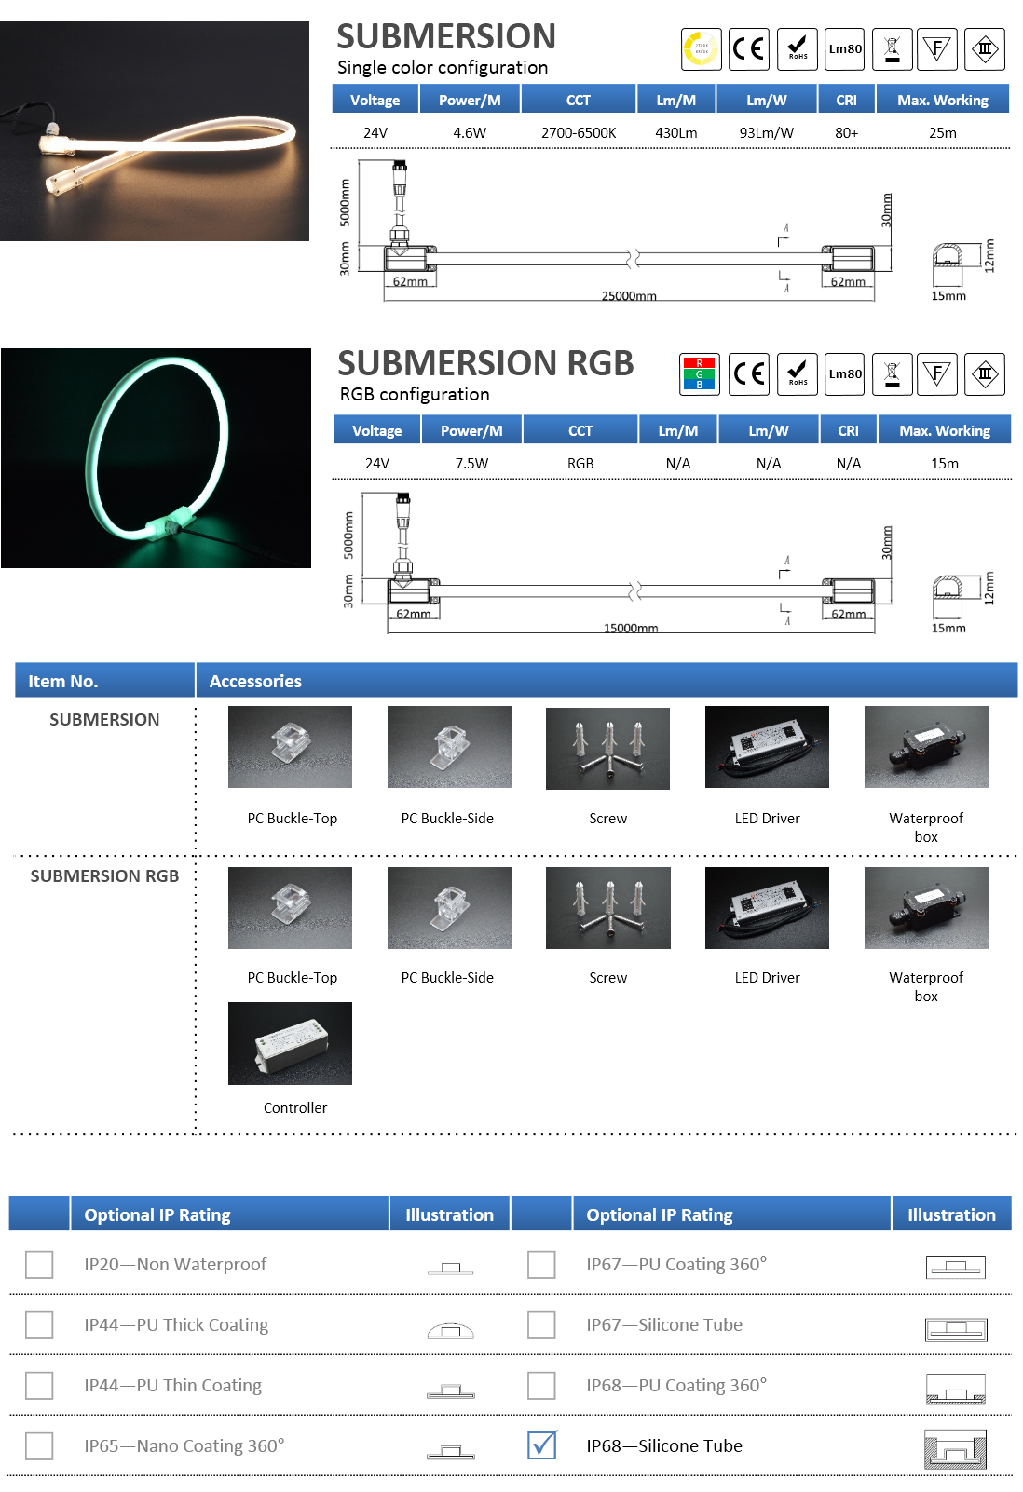Uncheck the IP68 Silicone Tube checkbox
Viewport: 1023px width, 1492px height.
click(541, 1445)
